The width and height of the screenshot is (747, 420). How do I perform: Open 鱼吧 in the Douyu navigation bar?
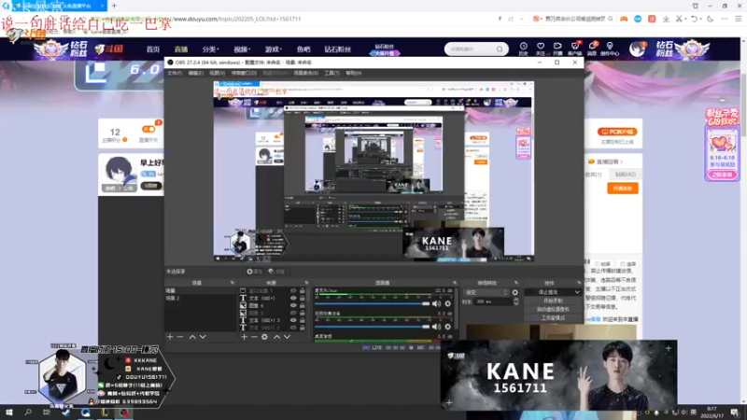[303, 49]
